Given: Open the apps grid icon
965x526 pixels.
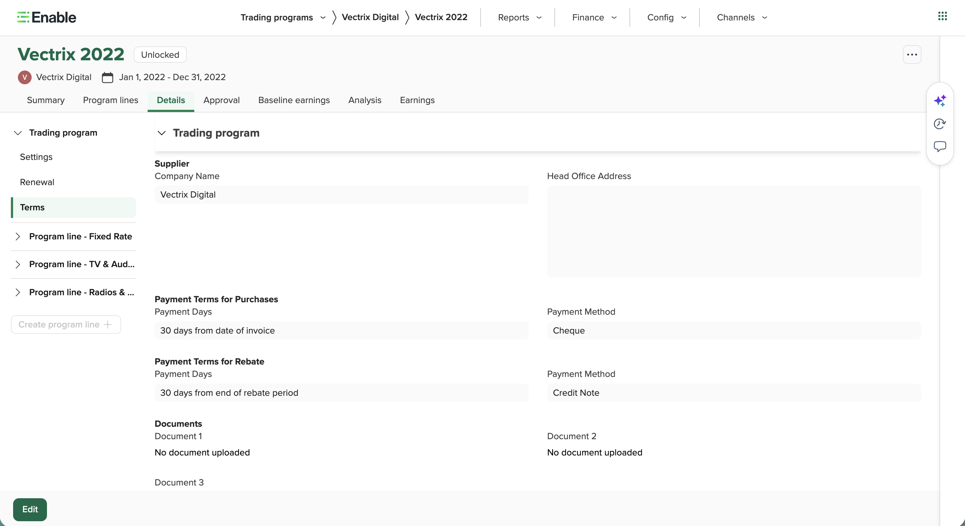Looking at the screenshot, I should tap(943, 16).
